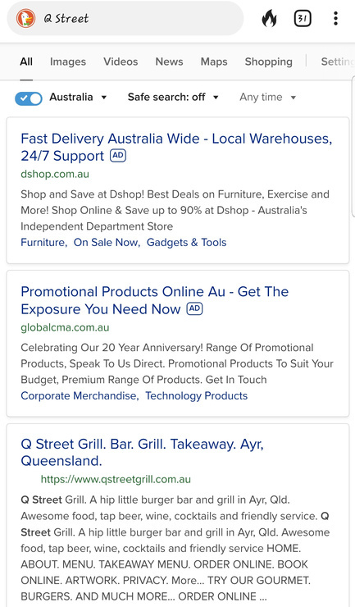Expand the Any time filter

tap(268, 97)
